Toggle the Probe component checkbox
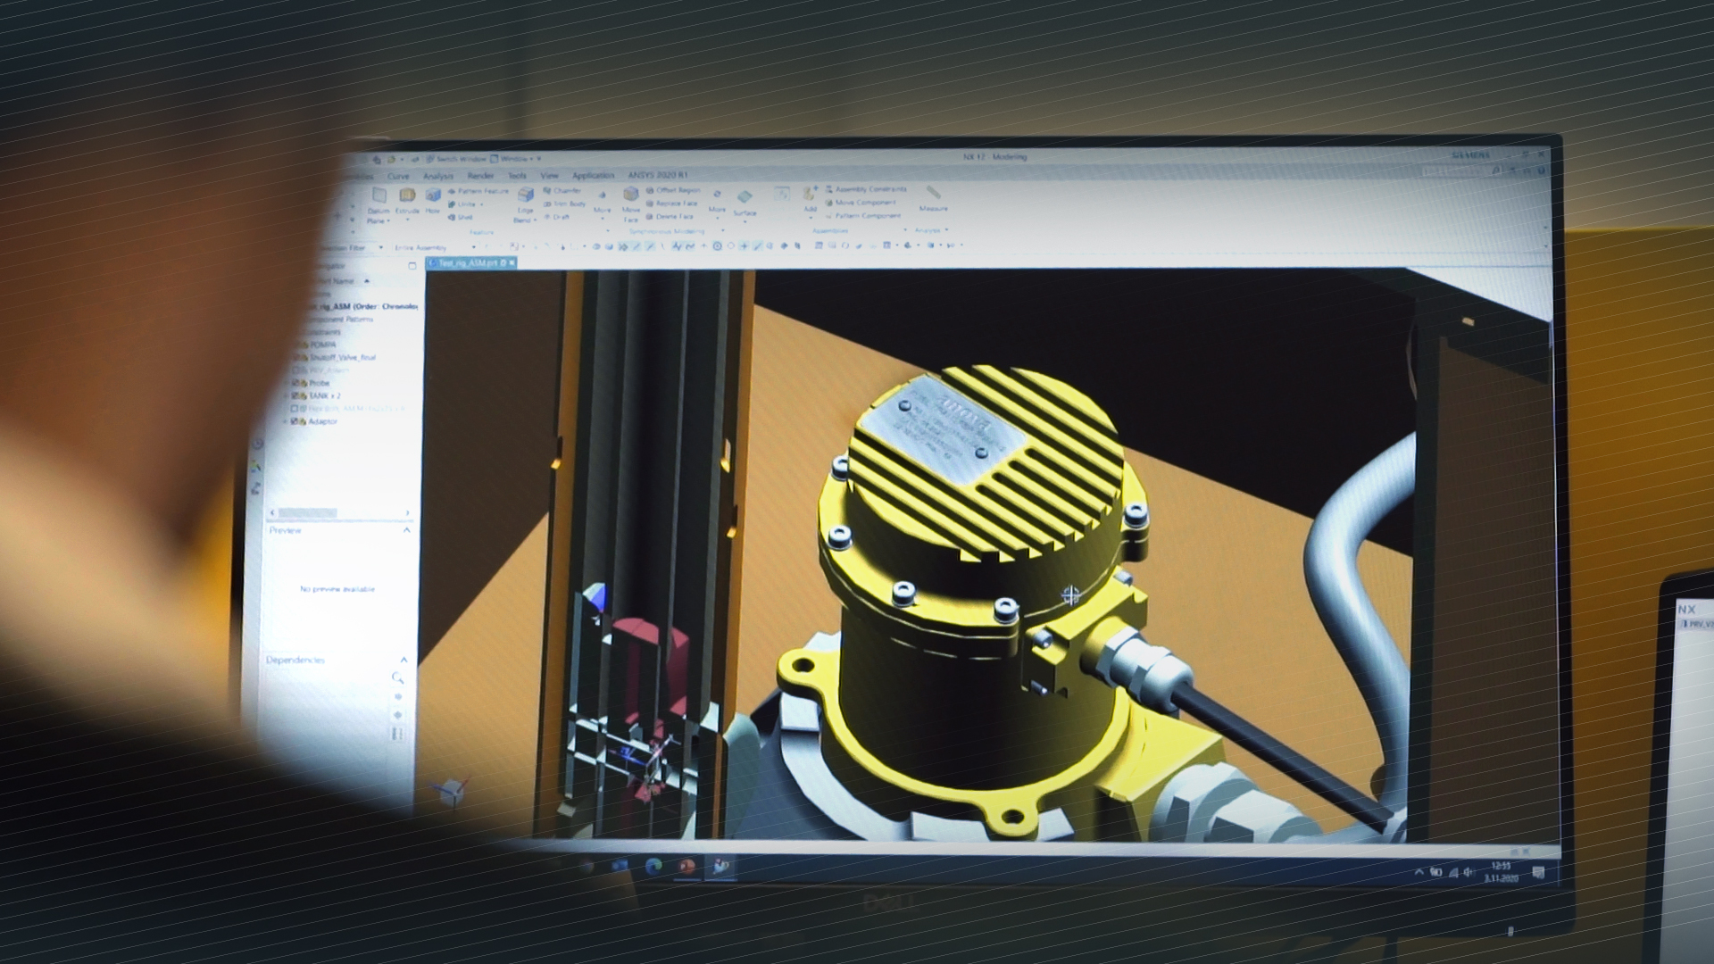The width and height of the screenshot is (1714, 964). [295, 383]
